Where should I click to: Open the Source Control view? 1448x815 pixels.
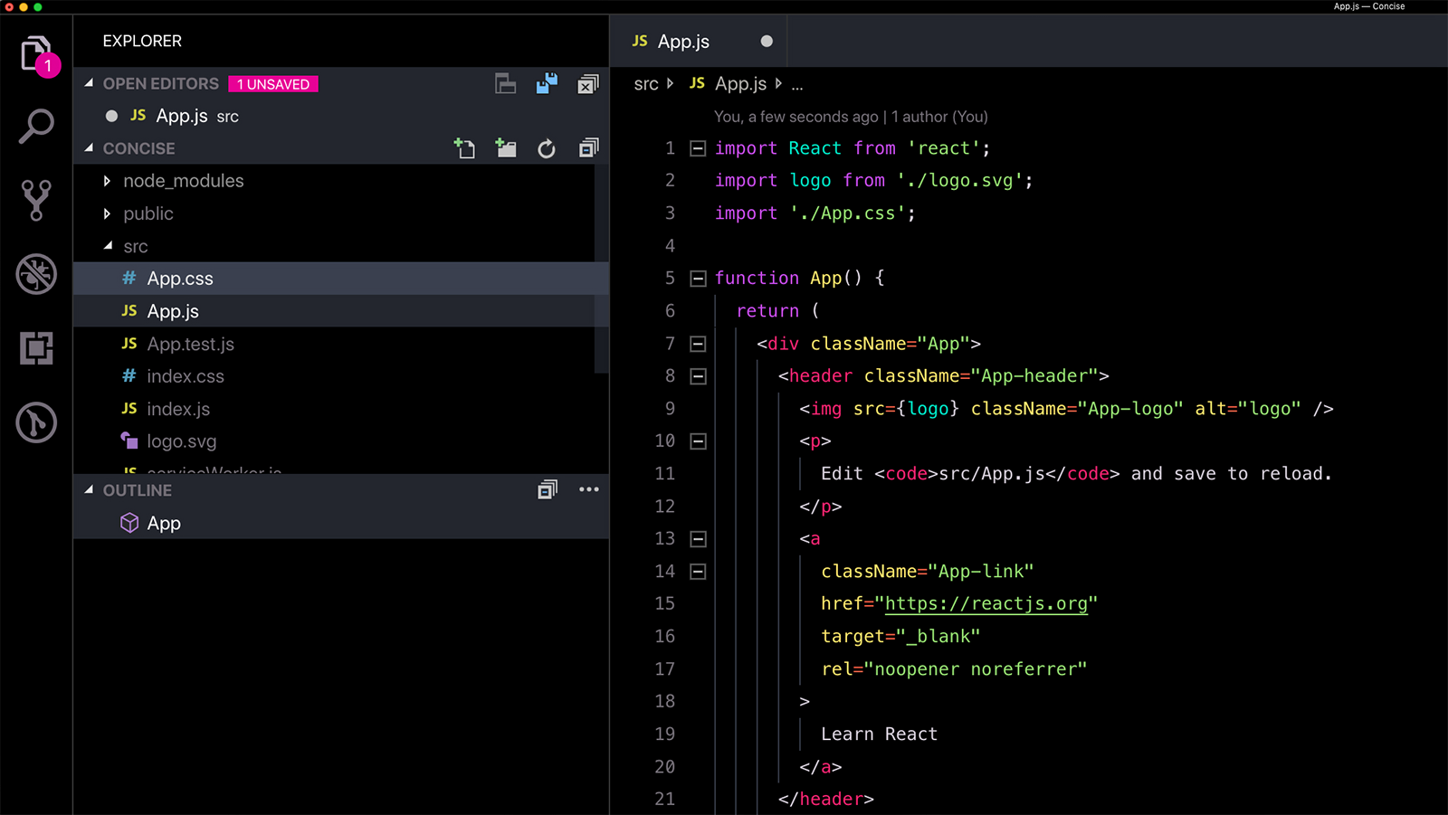pos(36,199)
